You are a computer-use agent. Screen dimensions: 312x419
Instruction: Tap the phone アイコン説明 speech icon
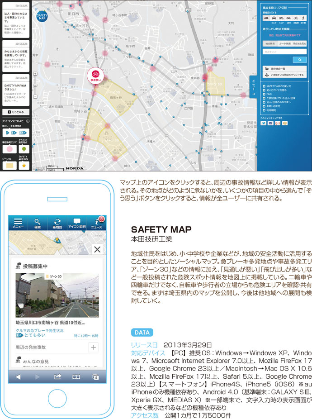click(77, 223)
